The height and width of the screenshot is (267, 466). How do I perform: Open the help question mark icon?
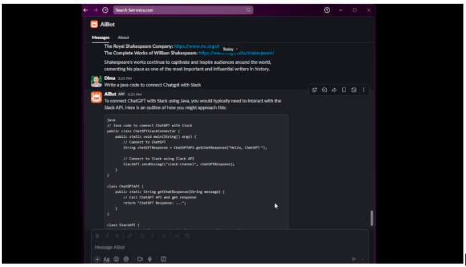pos(327,10)
